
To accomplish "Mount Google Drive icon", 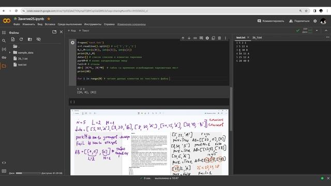I will tap(30, 39).
